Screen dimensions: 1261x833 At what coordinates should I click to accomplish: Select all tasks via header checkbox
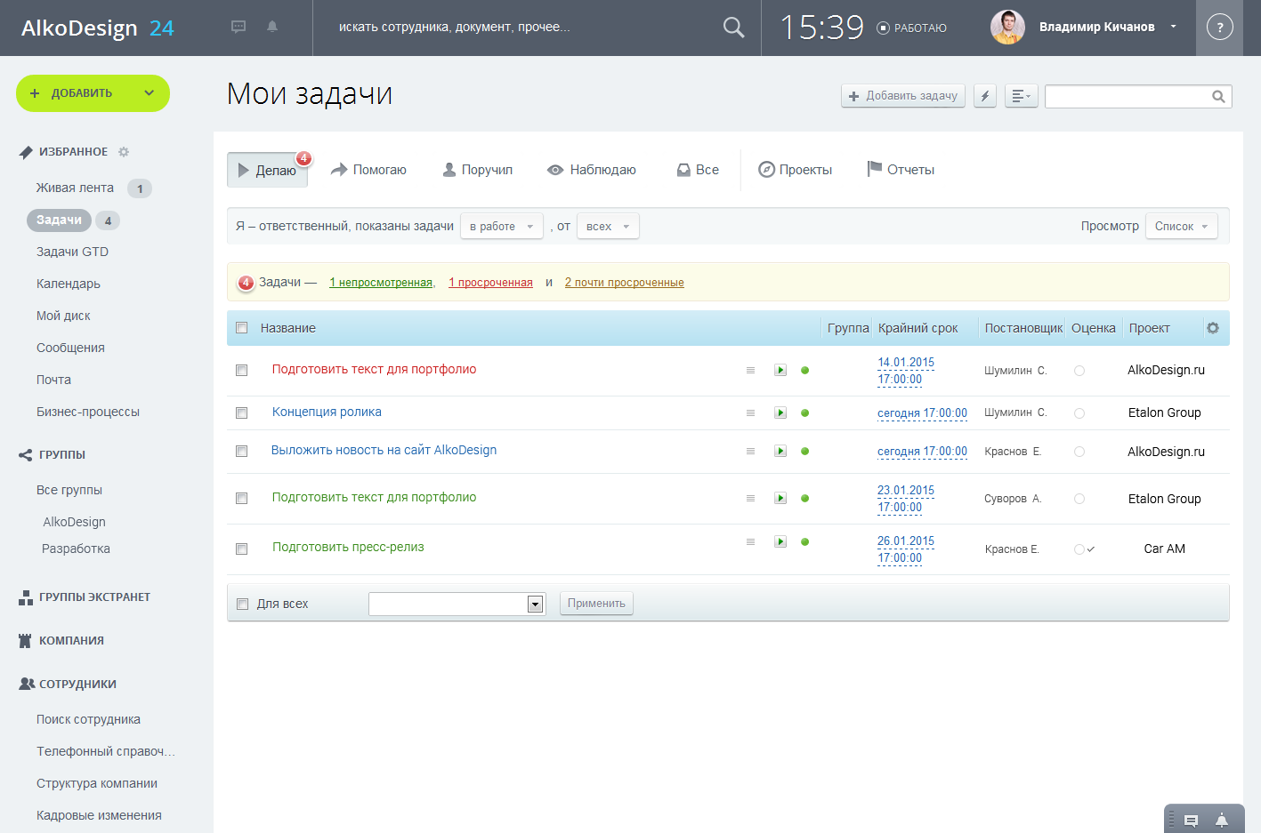click(241, 328)
